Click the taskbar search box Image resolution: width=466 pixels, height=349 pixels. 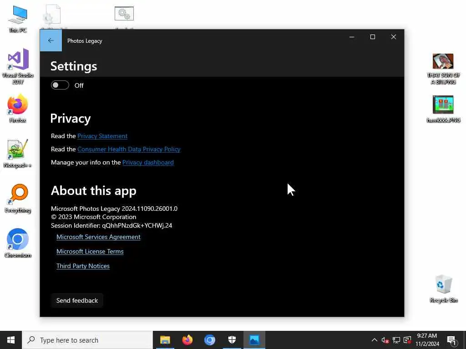pos(87,340)
